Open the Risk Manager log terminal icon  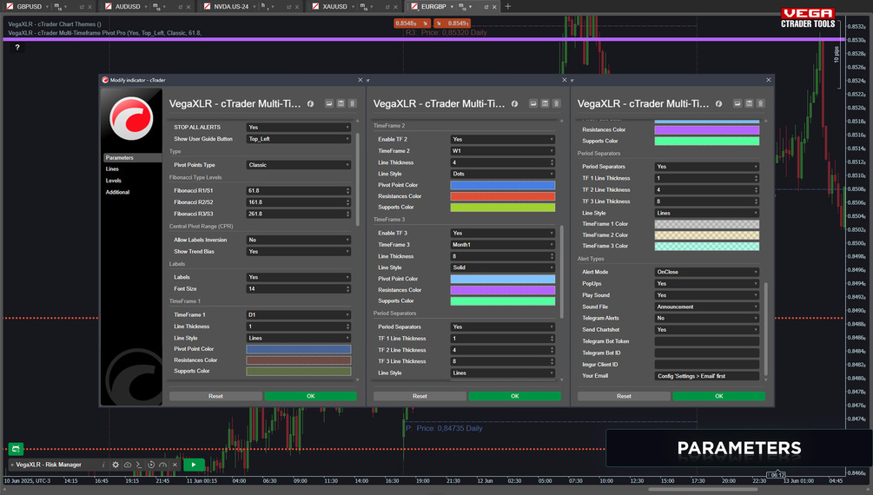[x=139, y=465]
